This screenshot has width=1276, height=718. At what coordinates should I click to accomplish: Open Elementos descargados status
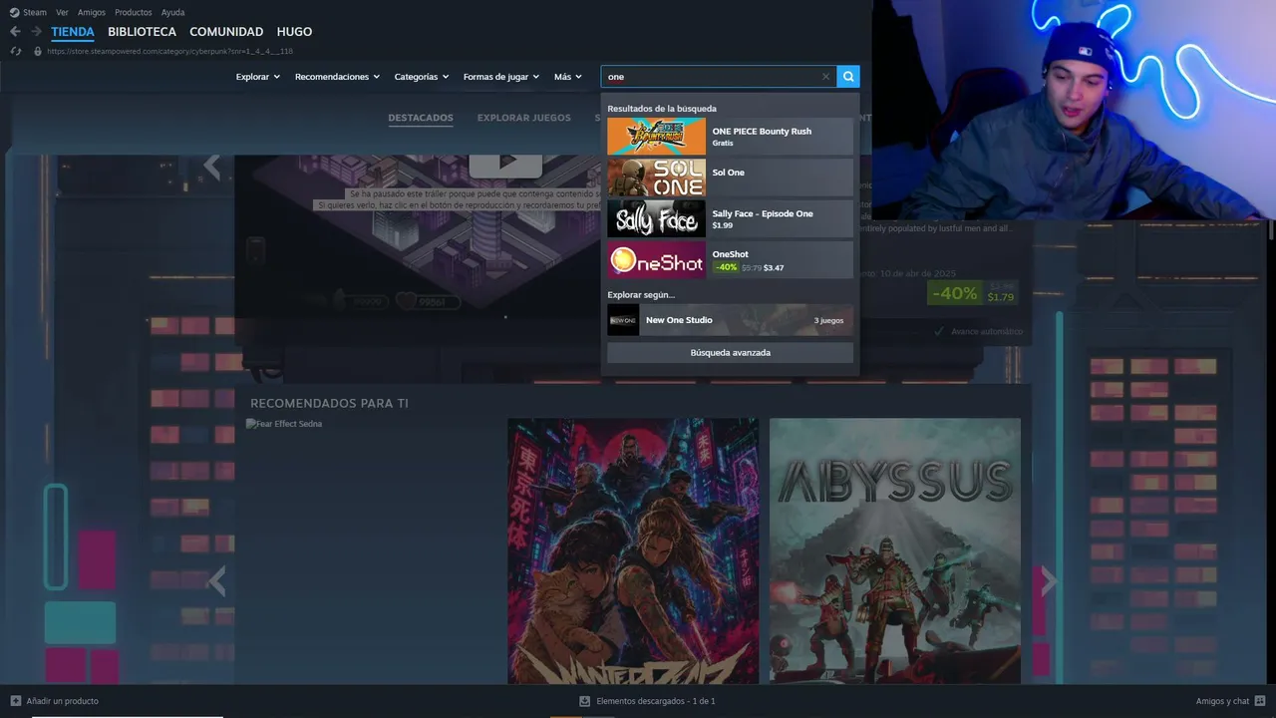point(656,701)
